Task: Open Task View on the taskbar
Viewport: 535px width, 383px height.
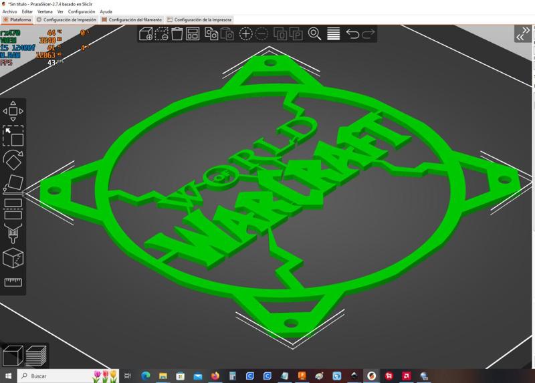Action: pos(128,376)
